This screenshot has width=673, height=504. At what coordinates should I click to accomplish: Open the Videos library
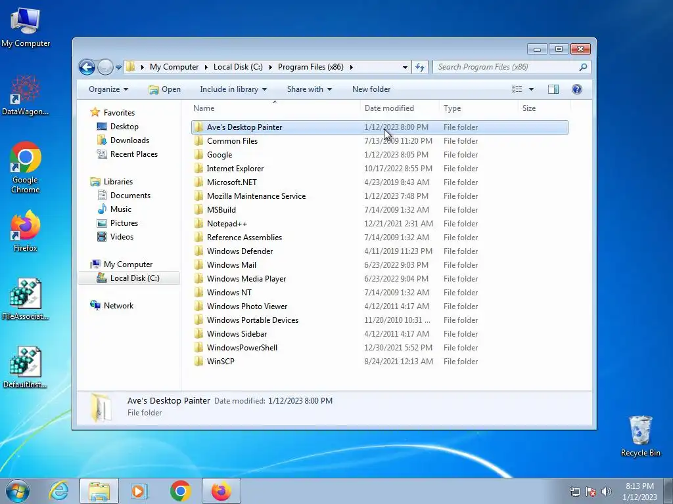pos(122,236)
